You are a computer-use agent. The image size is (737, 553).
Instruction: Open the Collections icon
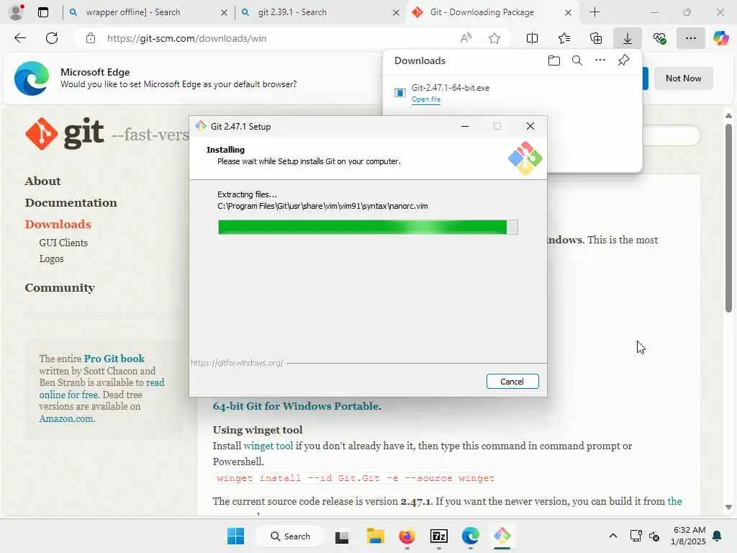point(595,38)
